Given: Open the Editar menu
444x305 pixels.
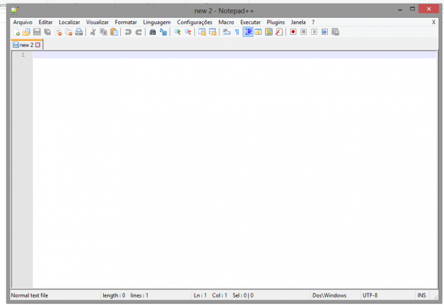Looking at the screenshot, I should tap(46, 22).
